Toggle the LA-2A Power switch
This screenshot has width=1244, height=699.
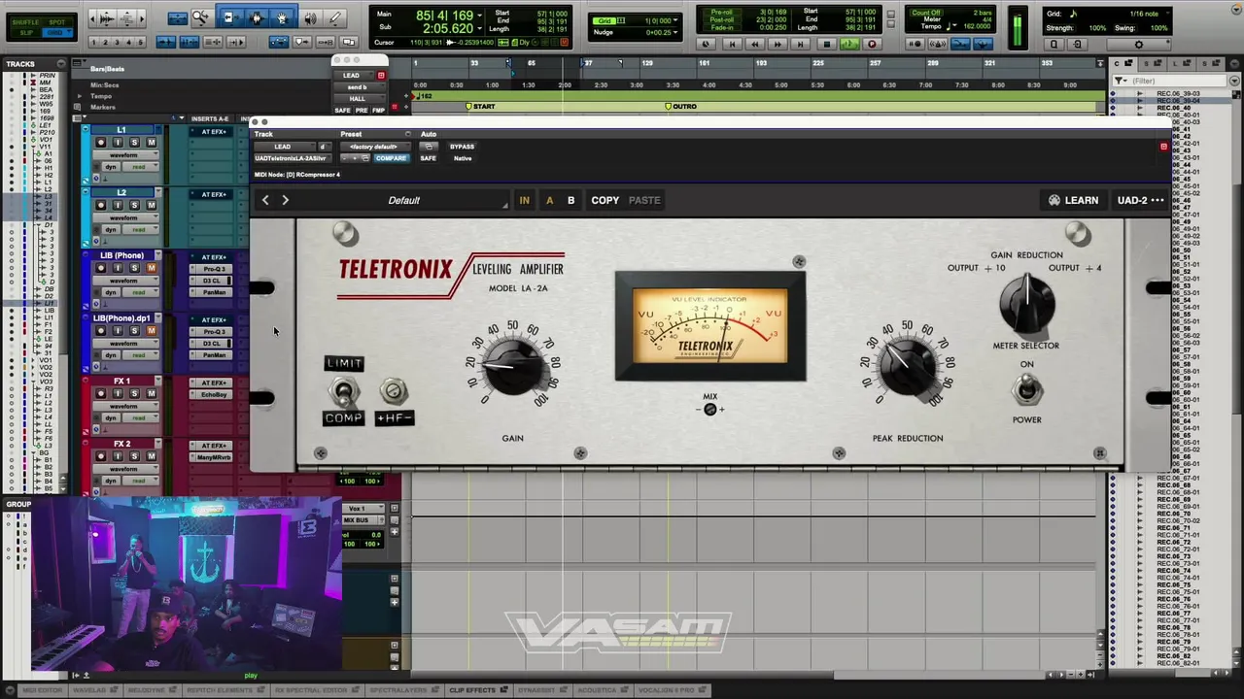point(1026,390)
